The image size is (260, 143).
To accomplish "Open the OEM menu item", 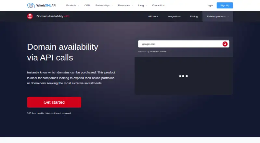I will 87,6.
